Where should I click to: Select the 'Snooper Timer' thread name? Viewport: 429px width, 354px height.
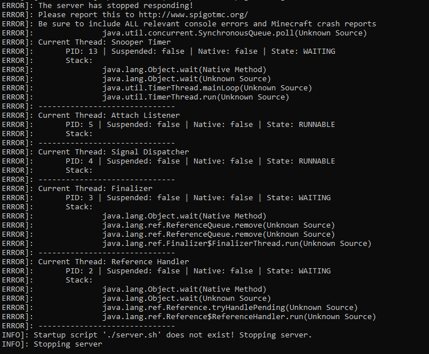tap(141, 42)
